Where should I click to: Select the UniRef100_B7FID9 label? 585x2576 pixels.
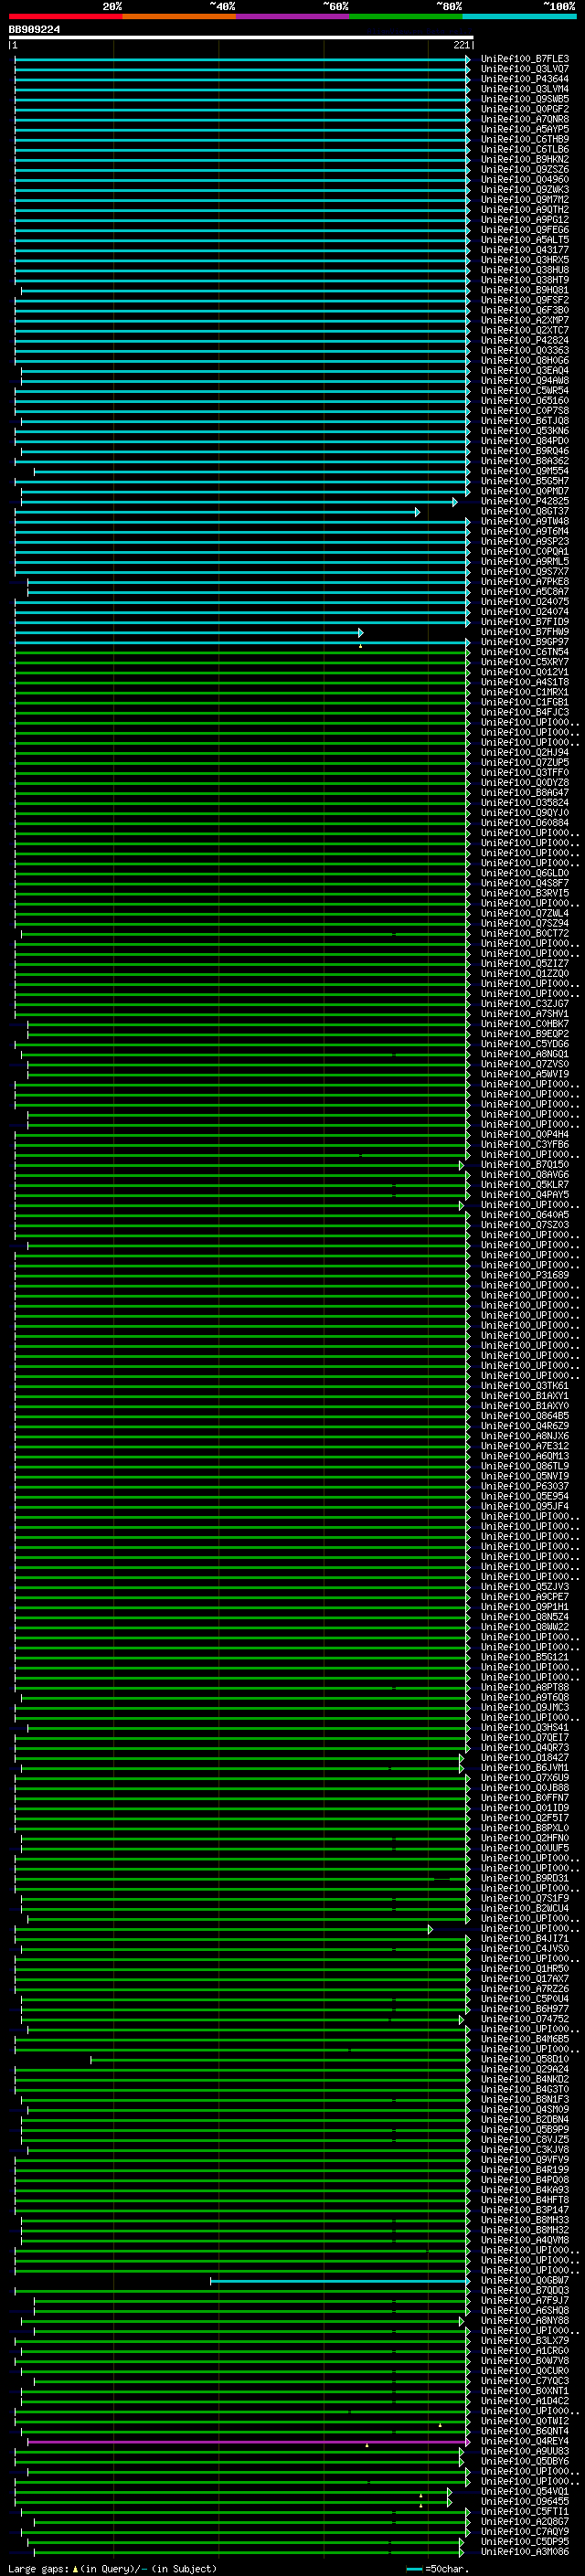pos(525,622)
